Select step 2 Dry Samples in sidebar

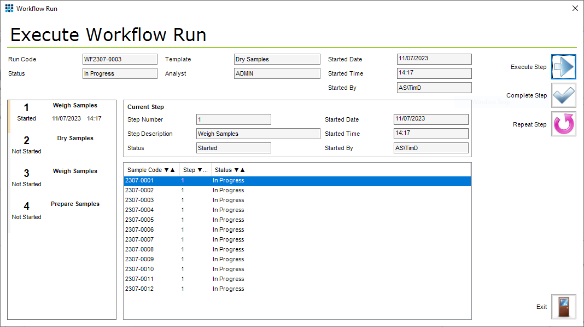(x=60, y=144)
